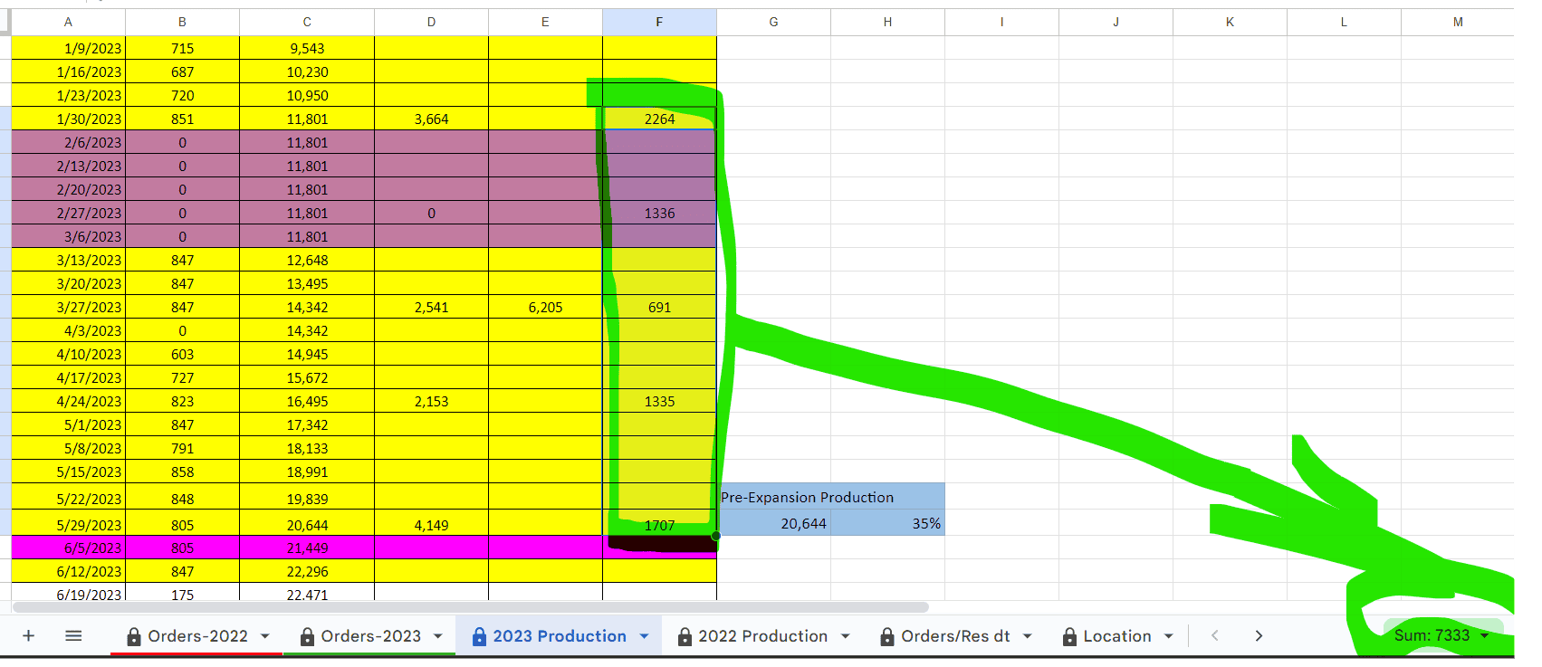
Task: Select the column C header
Action: point(307,22)
